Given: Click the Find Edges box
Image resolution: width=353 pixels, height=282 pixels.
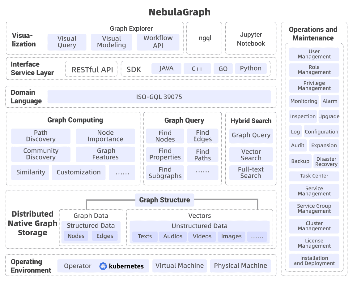Looking at the screenshot, I should (x=202, y=136).
